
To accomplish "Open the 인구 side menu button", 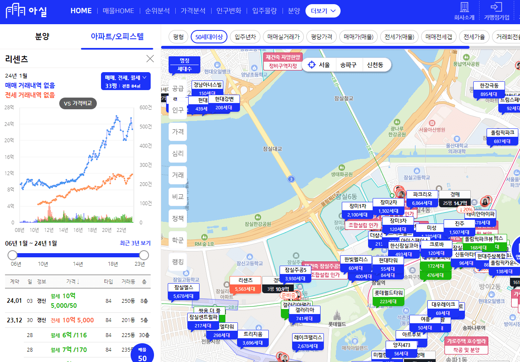I will pos(178,110).
